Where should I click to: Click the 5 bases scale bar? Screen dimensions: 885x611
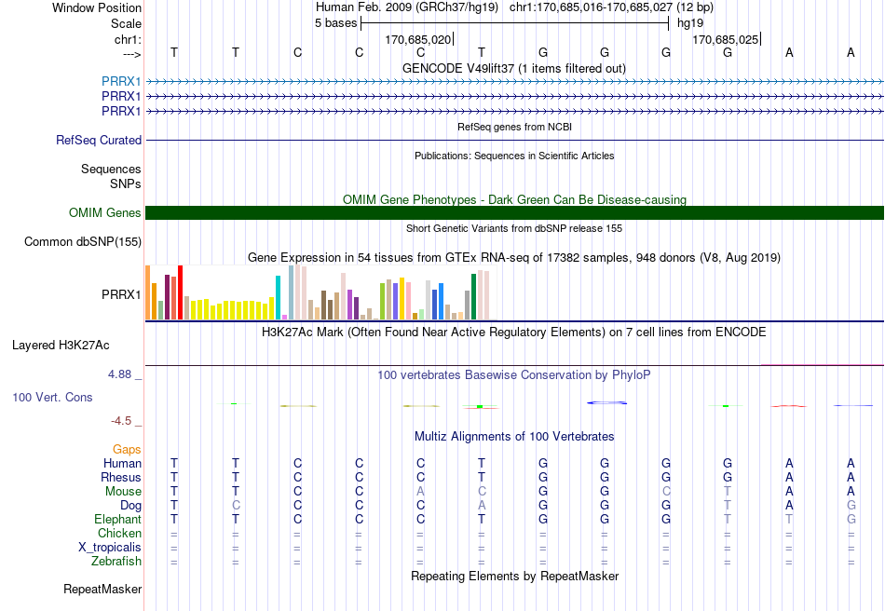tap(515, 23)
